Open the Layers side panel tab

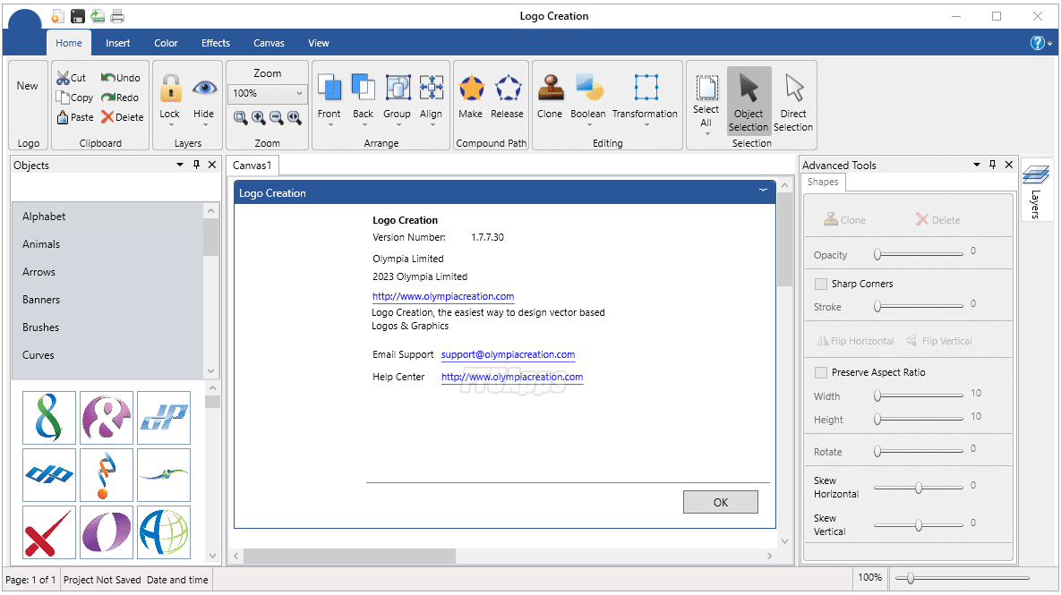click(x=1036, y=190)
